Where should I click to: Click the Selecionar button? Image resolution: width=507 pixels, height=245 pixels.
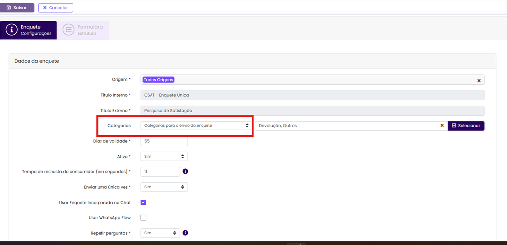(466, 126)
